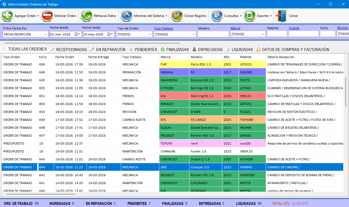Open calendar picker for Fecha hasta
Screen dimensions: 349x207
[x=109, y=34]
